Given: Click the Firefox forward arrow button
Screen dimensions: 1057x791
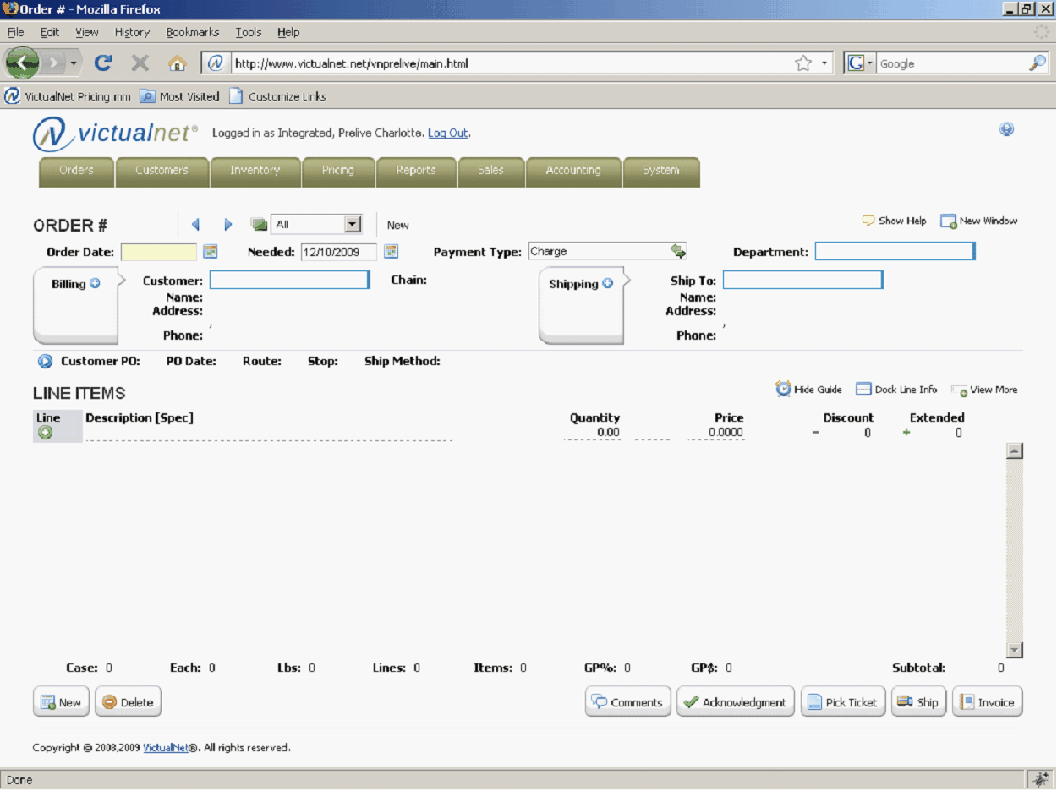Looking at the screenshot, I should [53, 63].
